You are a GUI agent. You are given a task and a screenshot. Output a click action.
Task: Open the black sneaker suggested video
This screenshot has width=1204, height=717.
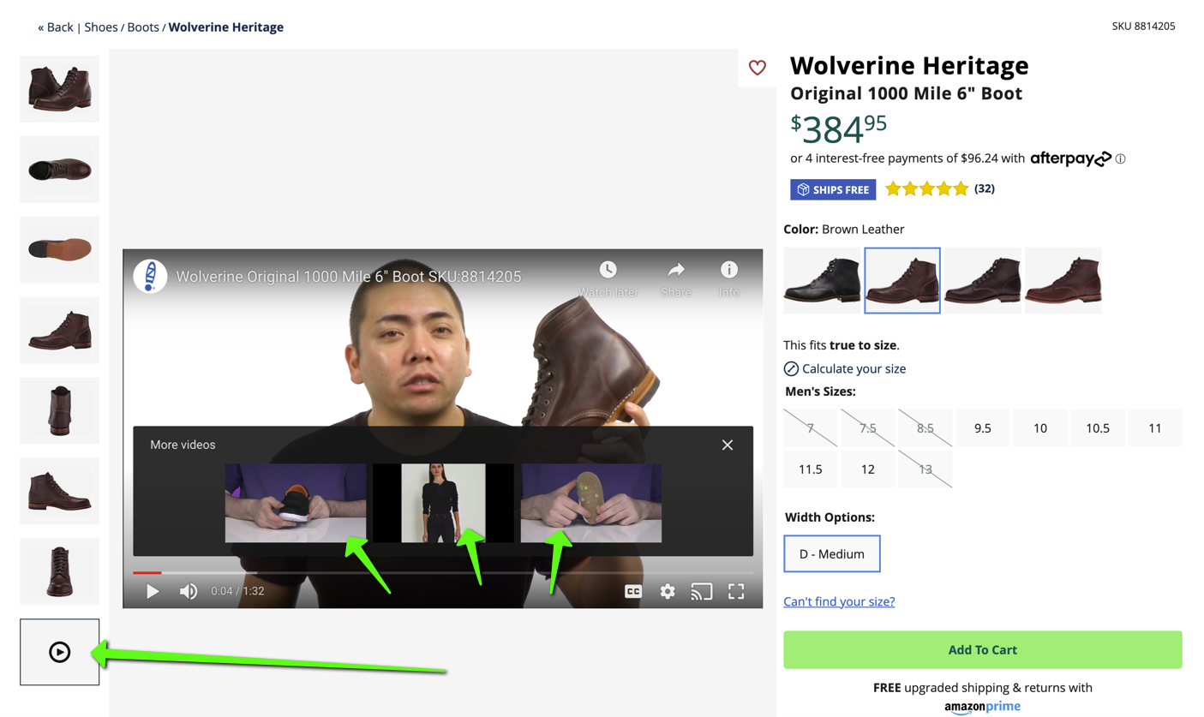tap(296, 503)
